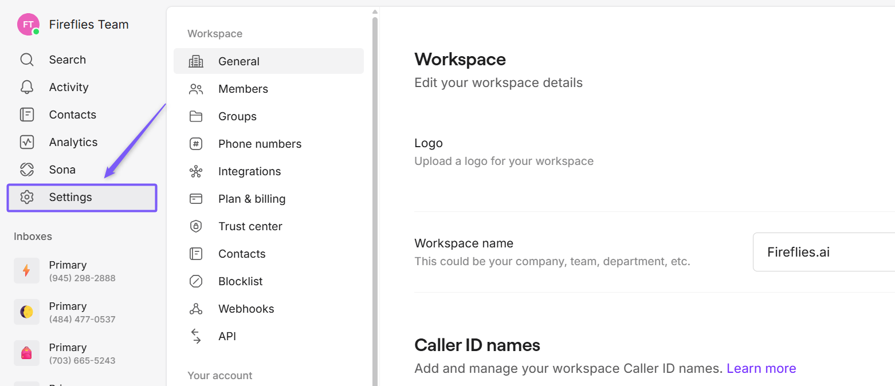Click the settings menu vertical scrollbar

click(x=375, y=200)
